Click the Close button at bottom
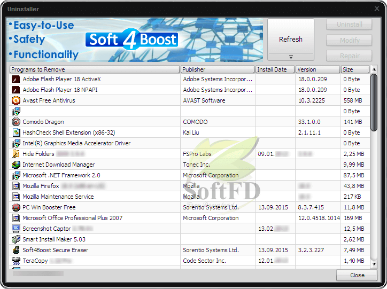The image size is (387, 289). click(x=357, y=275)
